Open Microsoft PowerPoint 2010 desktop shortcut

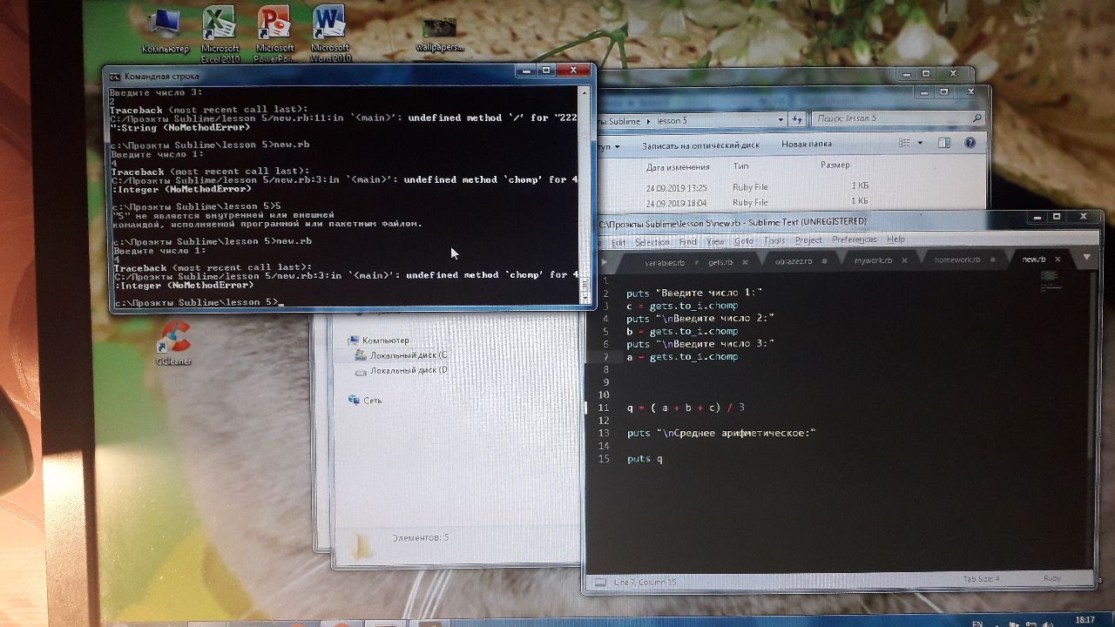[274, 33]
